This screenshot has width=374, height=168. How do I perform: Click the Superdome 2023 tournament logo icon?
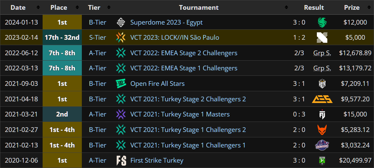121,22
